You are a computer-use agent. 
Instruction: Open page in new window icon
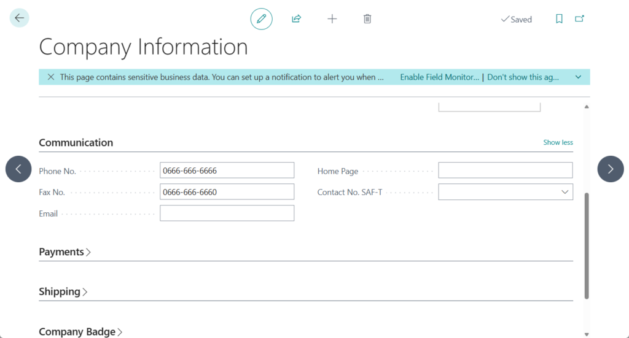tap(579, 19)
